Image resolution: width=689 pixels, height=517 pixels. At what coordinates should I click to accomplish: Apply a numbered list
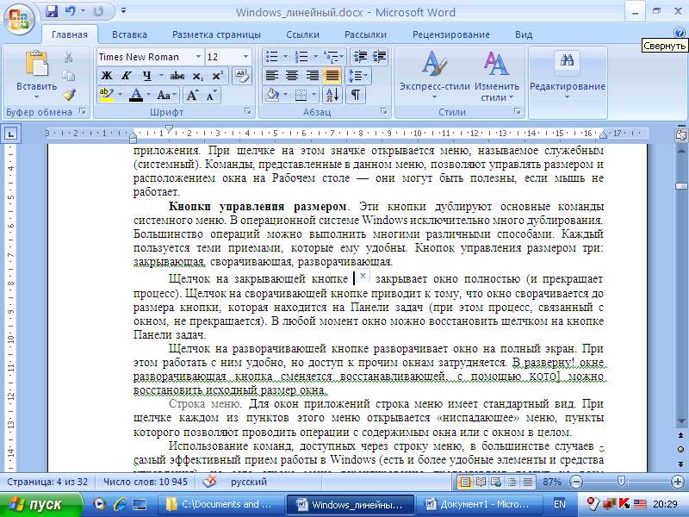(301, 57)
